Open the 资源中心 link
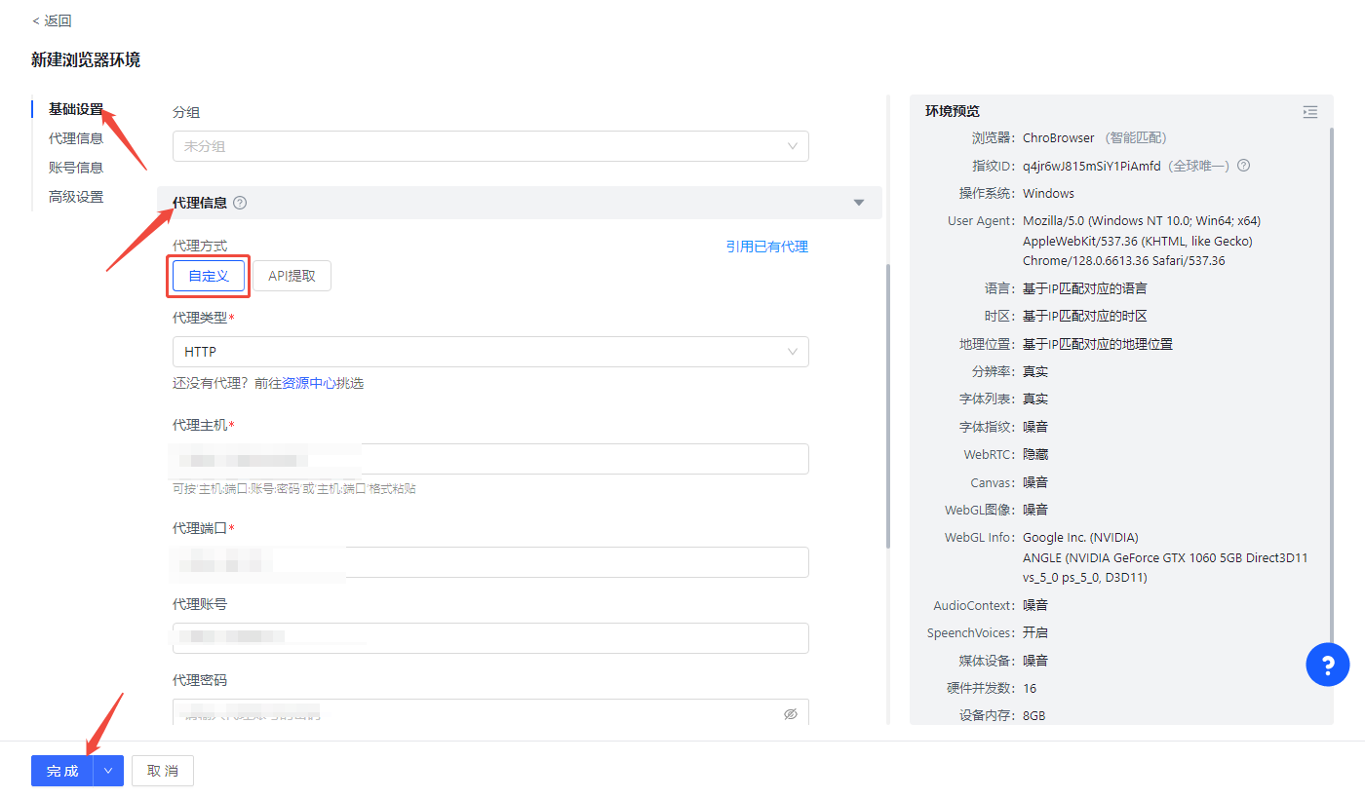The image size is (1365, 799). point(308,383)
